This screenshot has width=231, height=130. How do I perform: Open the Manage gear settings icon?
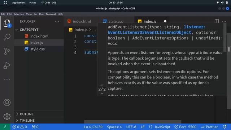click(x=7, y=116)
